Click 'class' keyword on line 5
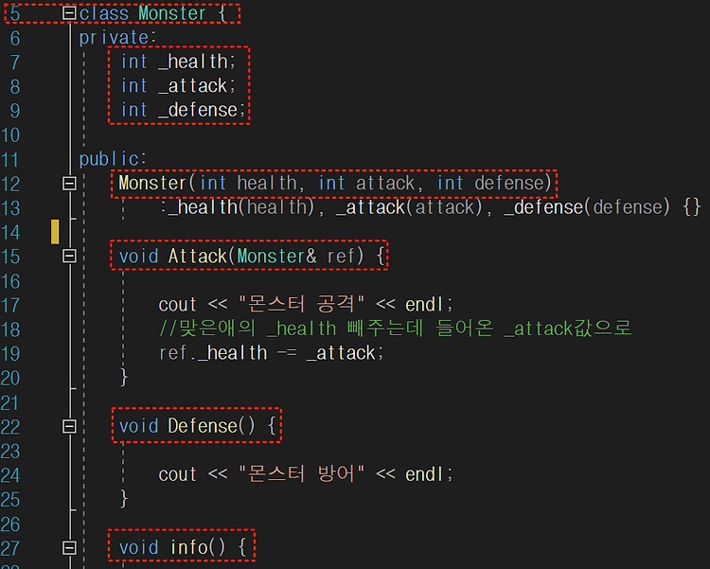The image size is (710, 569). click(x=104, y=13)
